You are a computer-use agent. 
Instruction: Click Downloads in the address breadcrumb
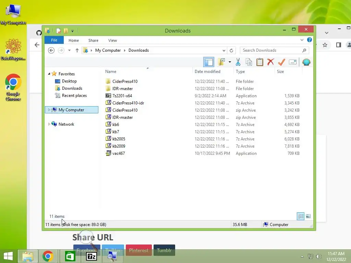[x=138, y=50]
